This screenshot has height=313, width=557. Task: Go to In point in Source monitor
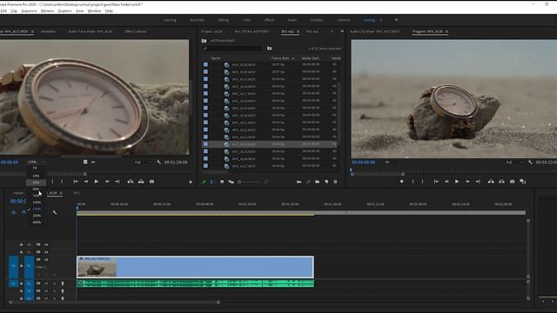pos(76,182)
